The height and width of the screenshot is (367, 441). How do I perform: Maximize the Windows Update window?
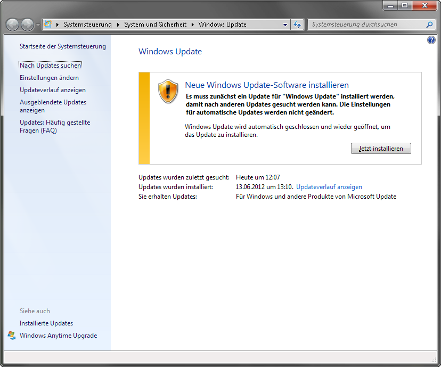point(405,5)
